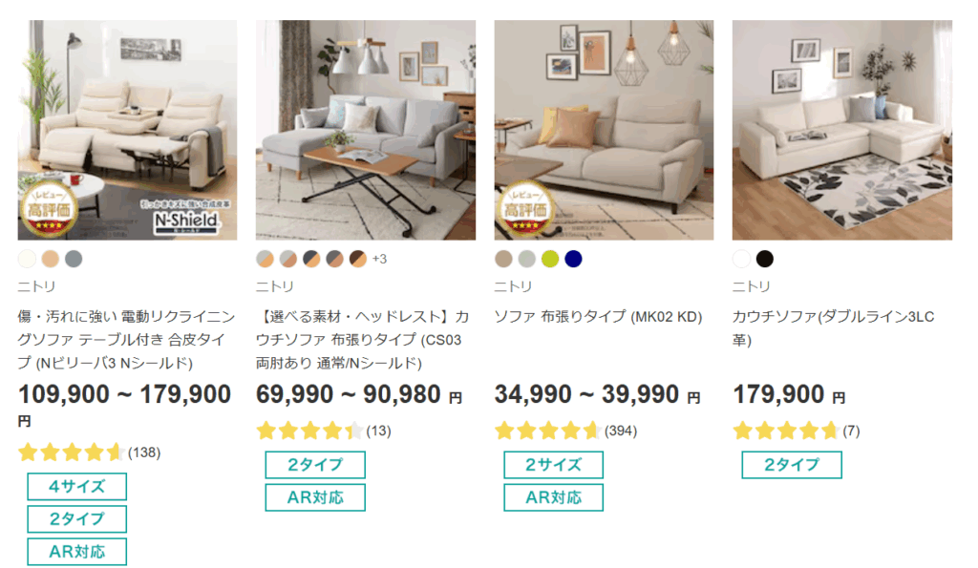Select the navy blue swatch for MK02 KD

(x=573, y=259)
